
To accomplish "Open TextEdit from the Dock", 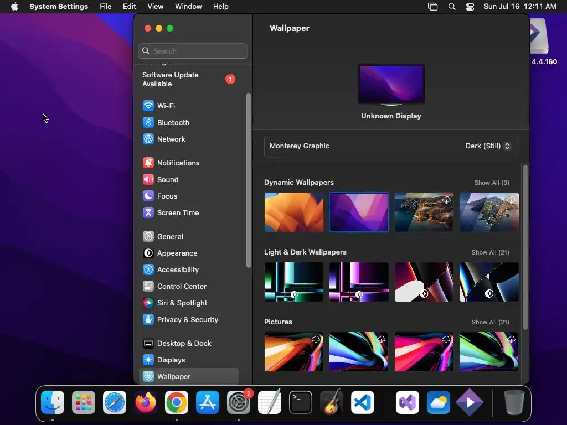I will [270, 402].
